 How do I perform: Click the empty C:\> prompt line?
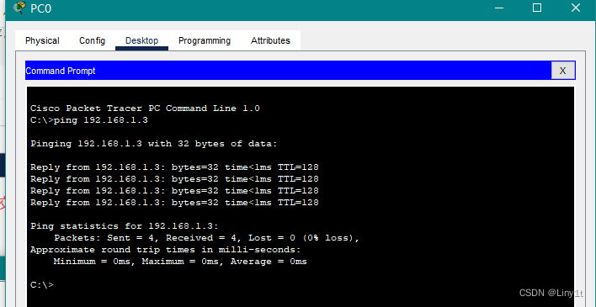point(42,284)
